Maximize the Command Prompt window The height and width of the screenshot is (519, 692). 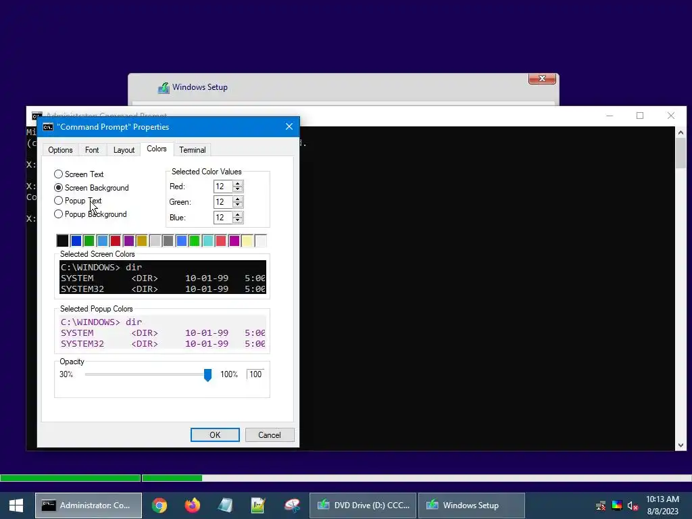tap(640, 116)
